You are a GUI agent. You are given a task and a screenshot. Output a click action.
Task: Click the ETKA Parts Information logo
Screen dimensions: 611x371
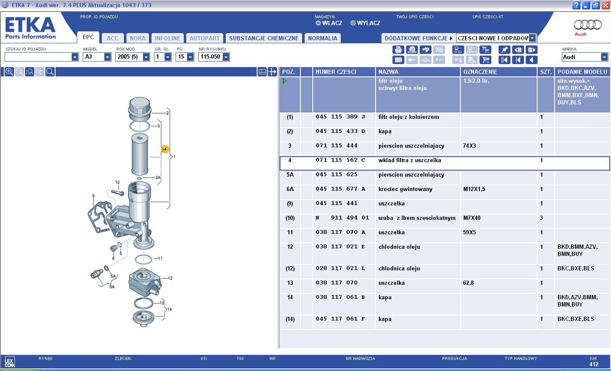click(30, 28)
